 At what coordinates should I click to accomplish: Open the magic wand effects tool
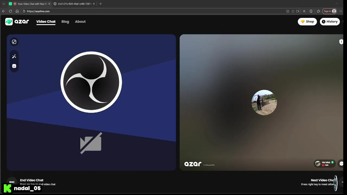[14, 56]
